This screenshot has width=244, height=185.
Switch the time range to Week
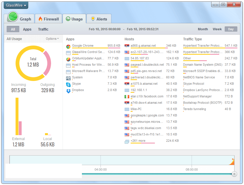coord(217,29)
